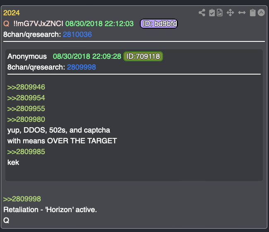Click the image file icon
Screen dimensions: 269x232
click(220, 13)
